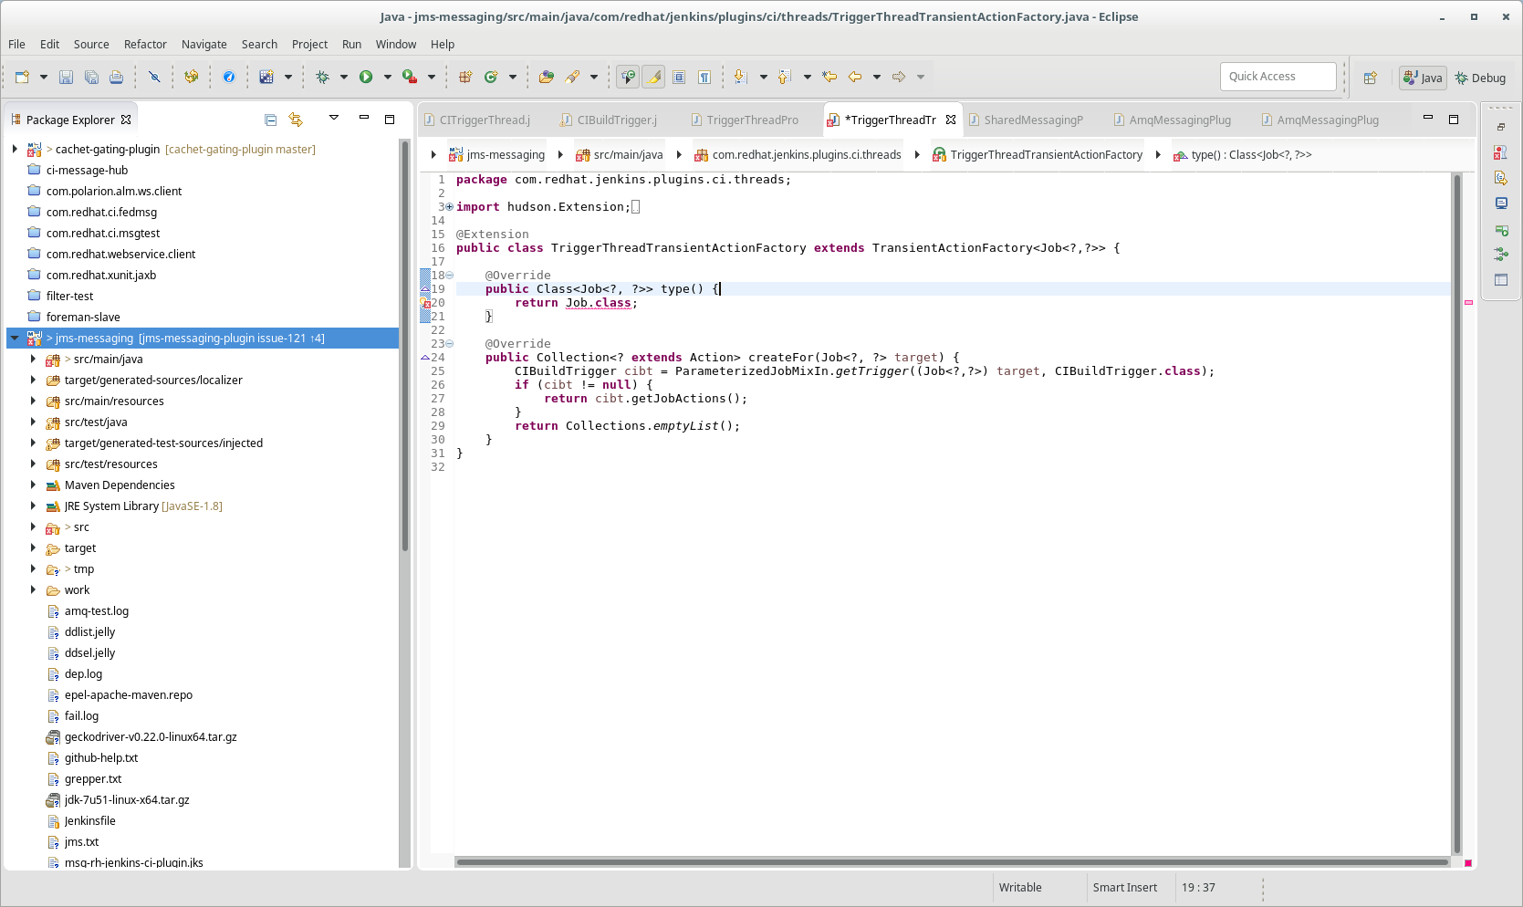Open the branching-nodes hierarchy icon in right trim
This screenshot has height=907, width=1523.
(1501, 255)
